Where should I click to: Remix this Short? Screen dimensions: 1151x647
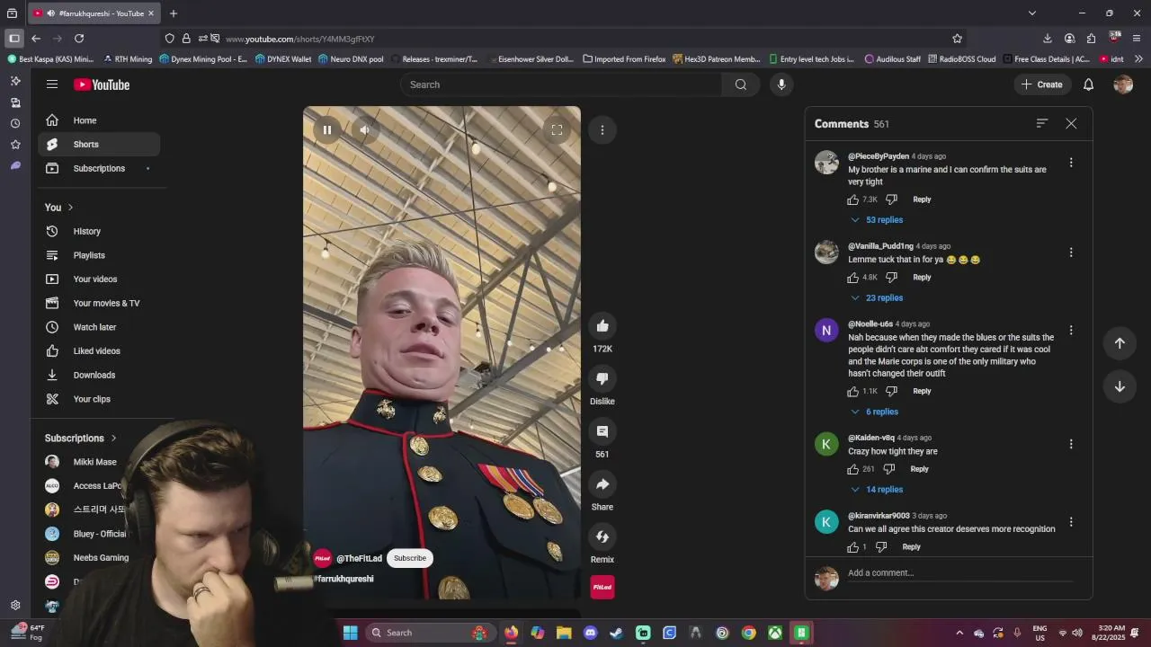602,537
